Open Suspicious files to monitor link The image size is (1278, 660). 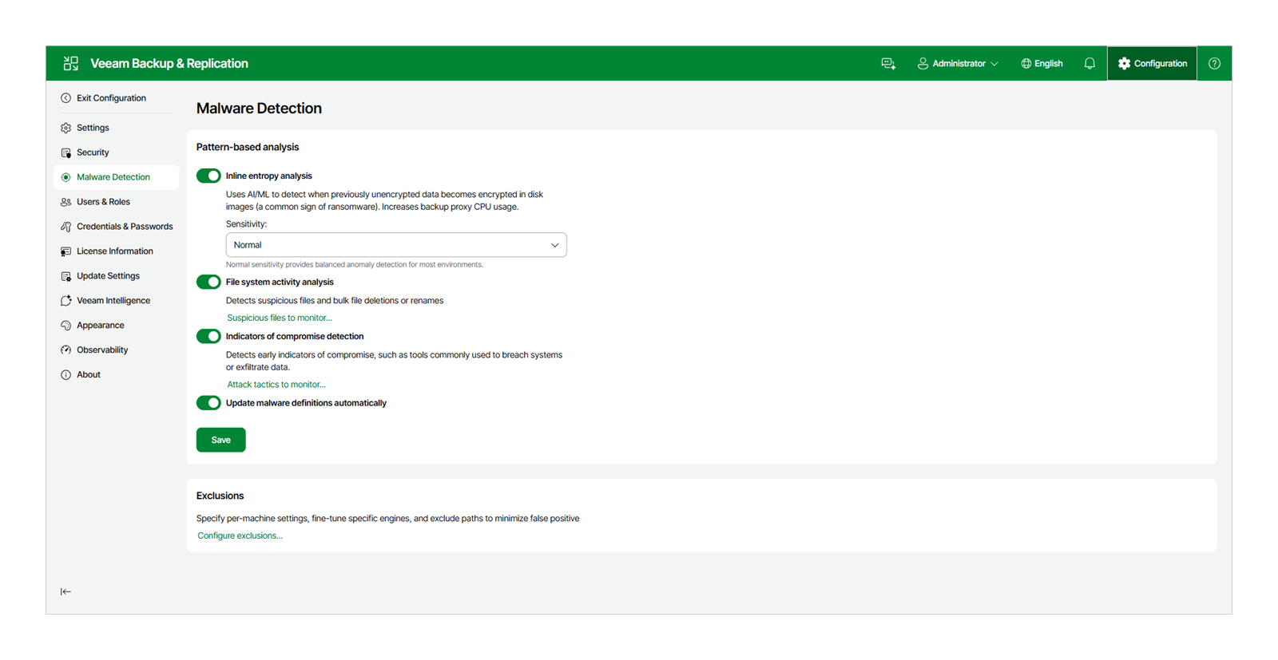(x=280, y=318)
